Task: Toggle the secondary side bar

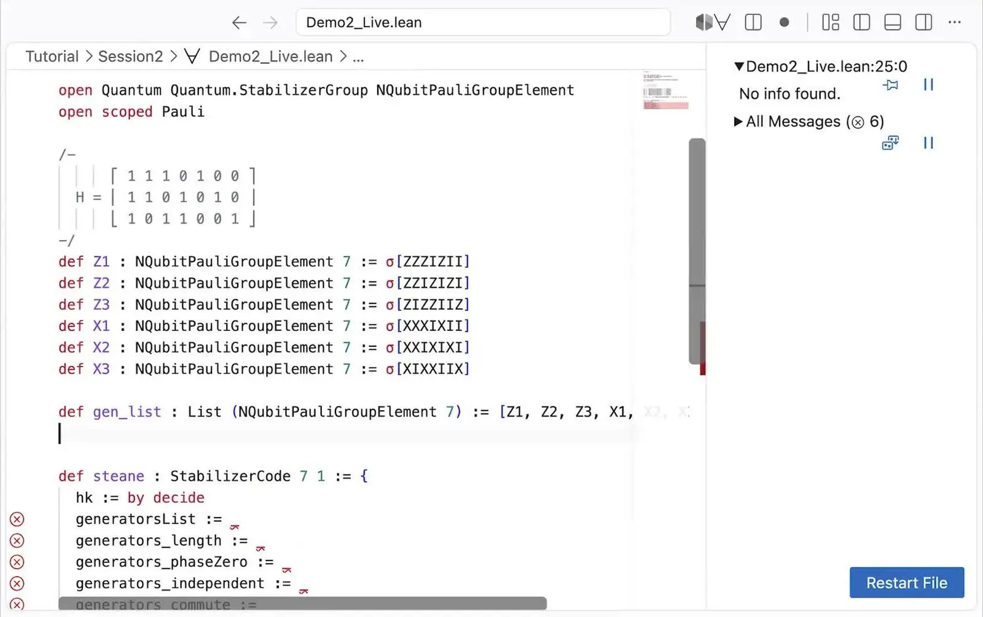Action: point(923,23)
